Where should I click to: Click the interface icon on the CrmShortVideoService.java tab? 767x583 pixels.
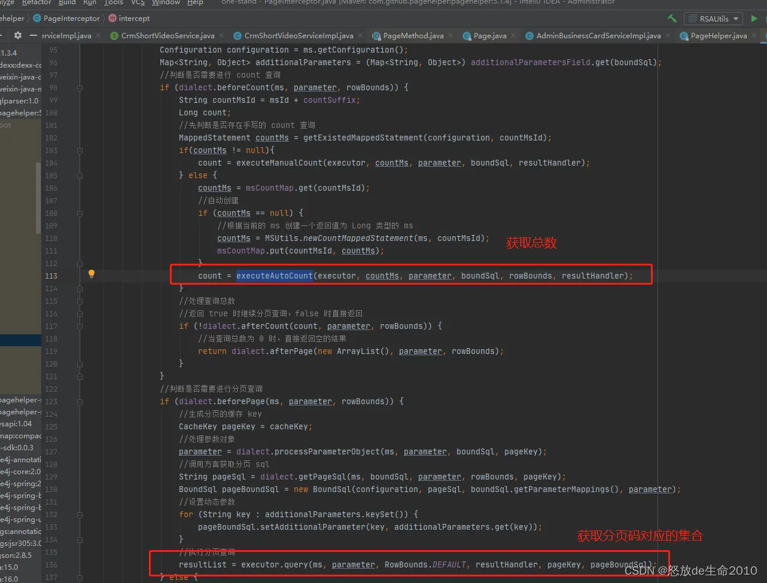pyautogui.click(x=115, y=36)
